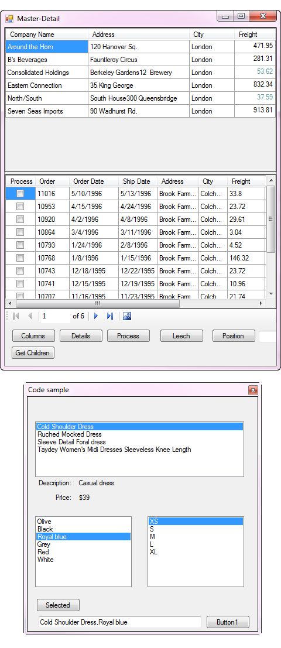Click the Details button
Image resolution: width=281 pixels, height=648 pixels.
(81, 336)
